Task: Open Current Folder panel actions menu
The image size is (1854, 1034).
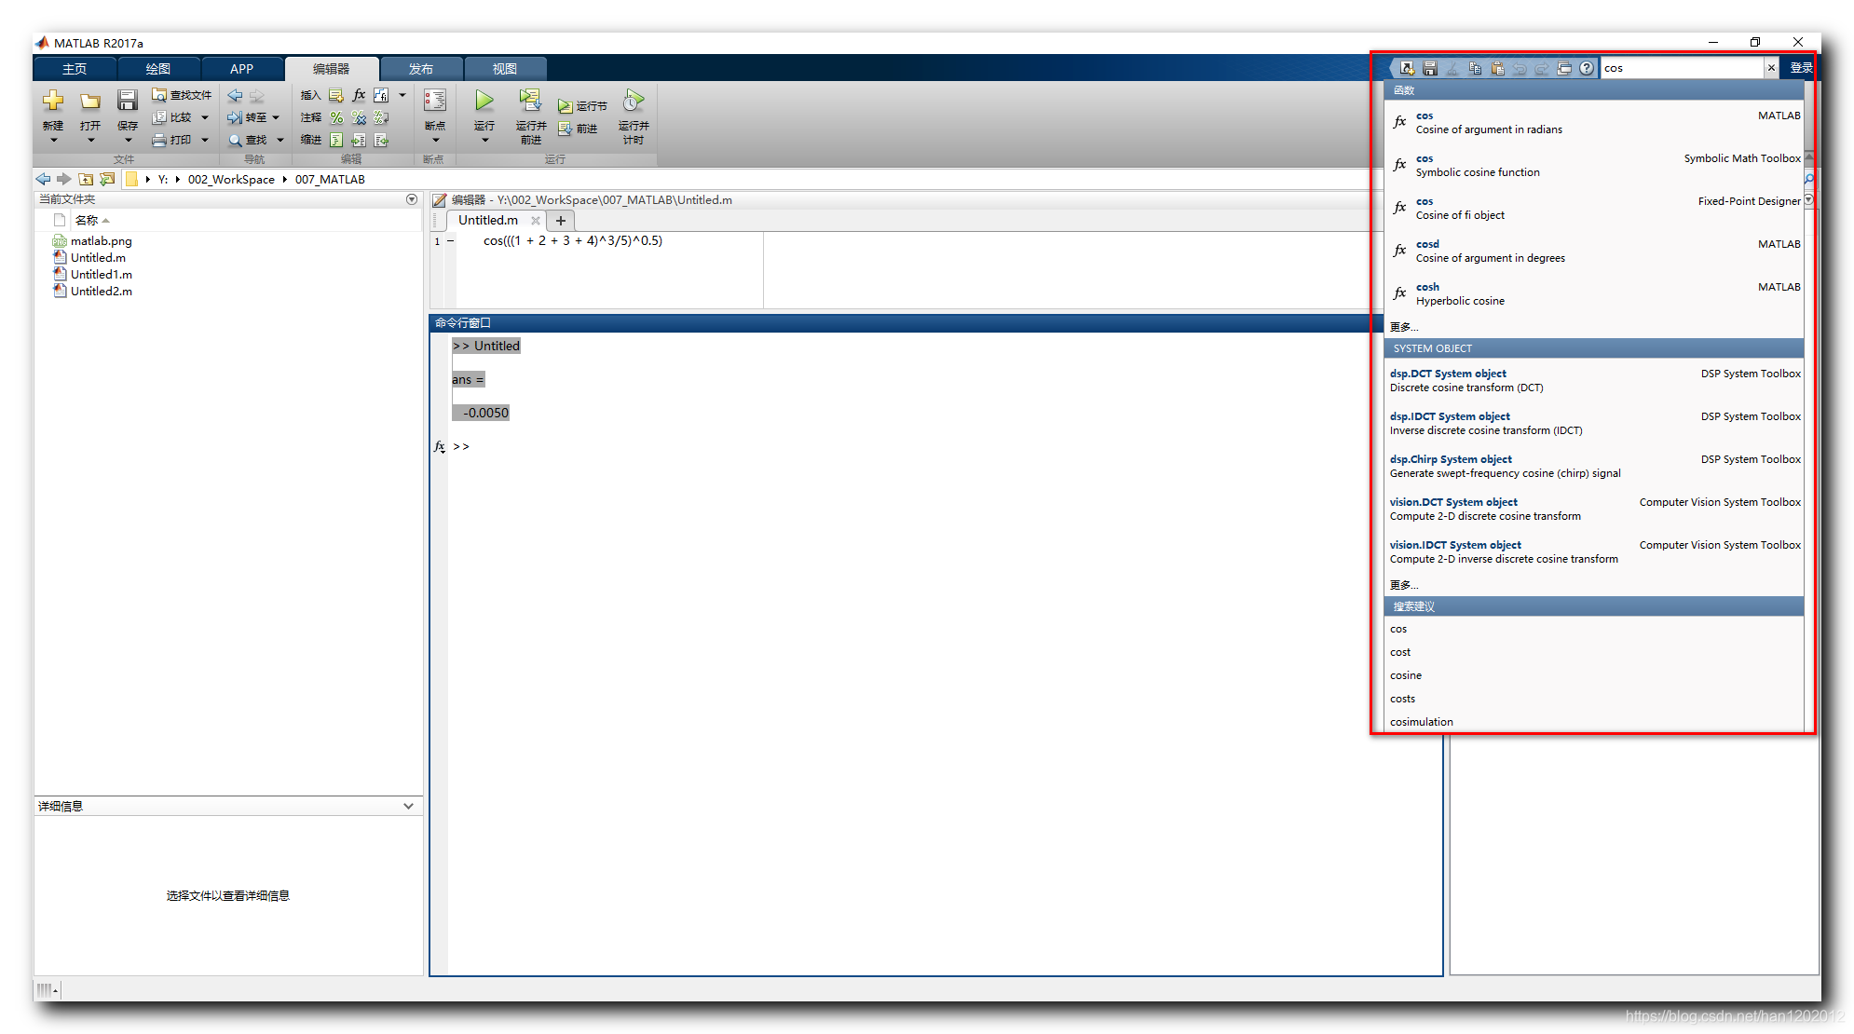Action: click(x=412, y=199)
